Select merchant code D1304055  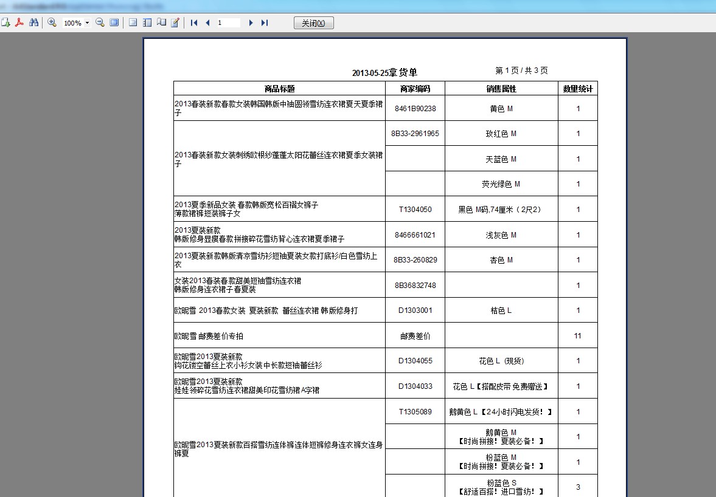point(415,361)
